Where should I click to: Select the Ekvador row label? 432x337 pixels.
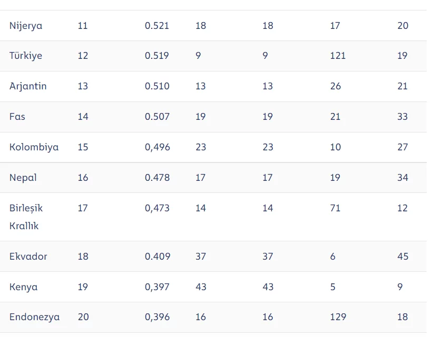pyautogui.click(x=28, y=257)
